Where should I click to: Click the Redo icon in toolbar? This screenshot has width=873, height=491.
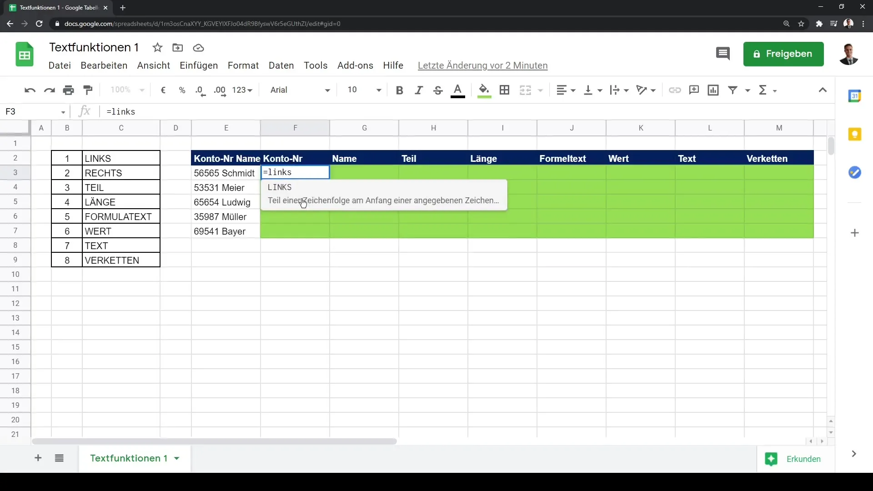[49, 90]
